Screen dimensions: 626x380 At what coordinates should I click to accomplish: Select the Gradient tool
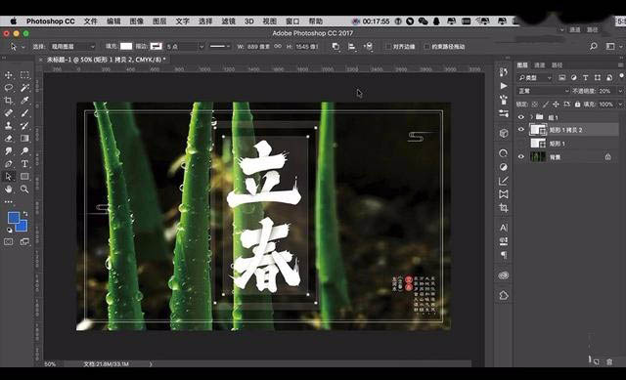(24, 139)
